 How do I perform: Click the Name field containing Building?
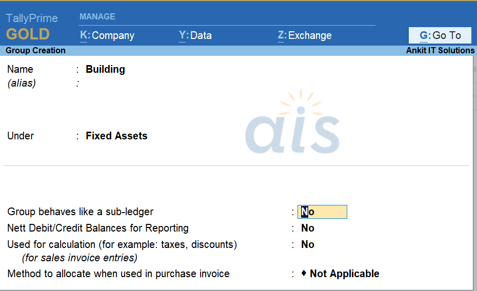point(106,70)
